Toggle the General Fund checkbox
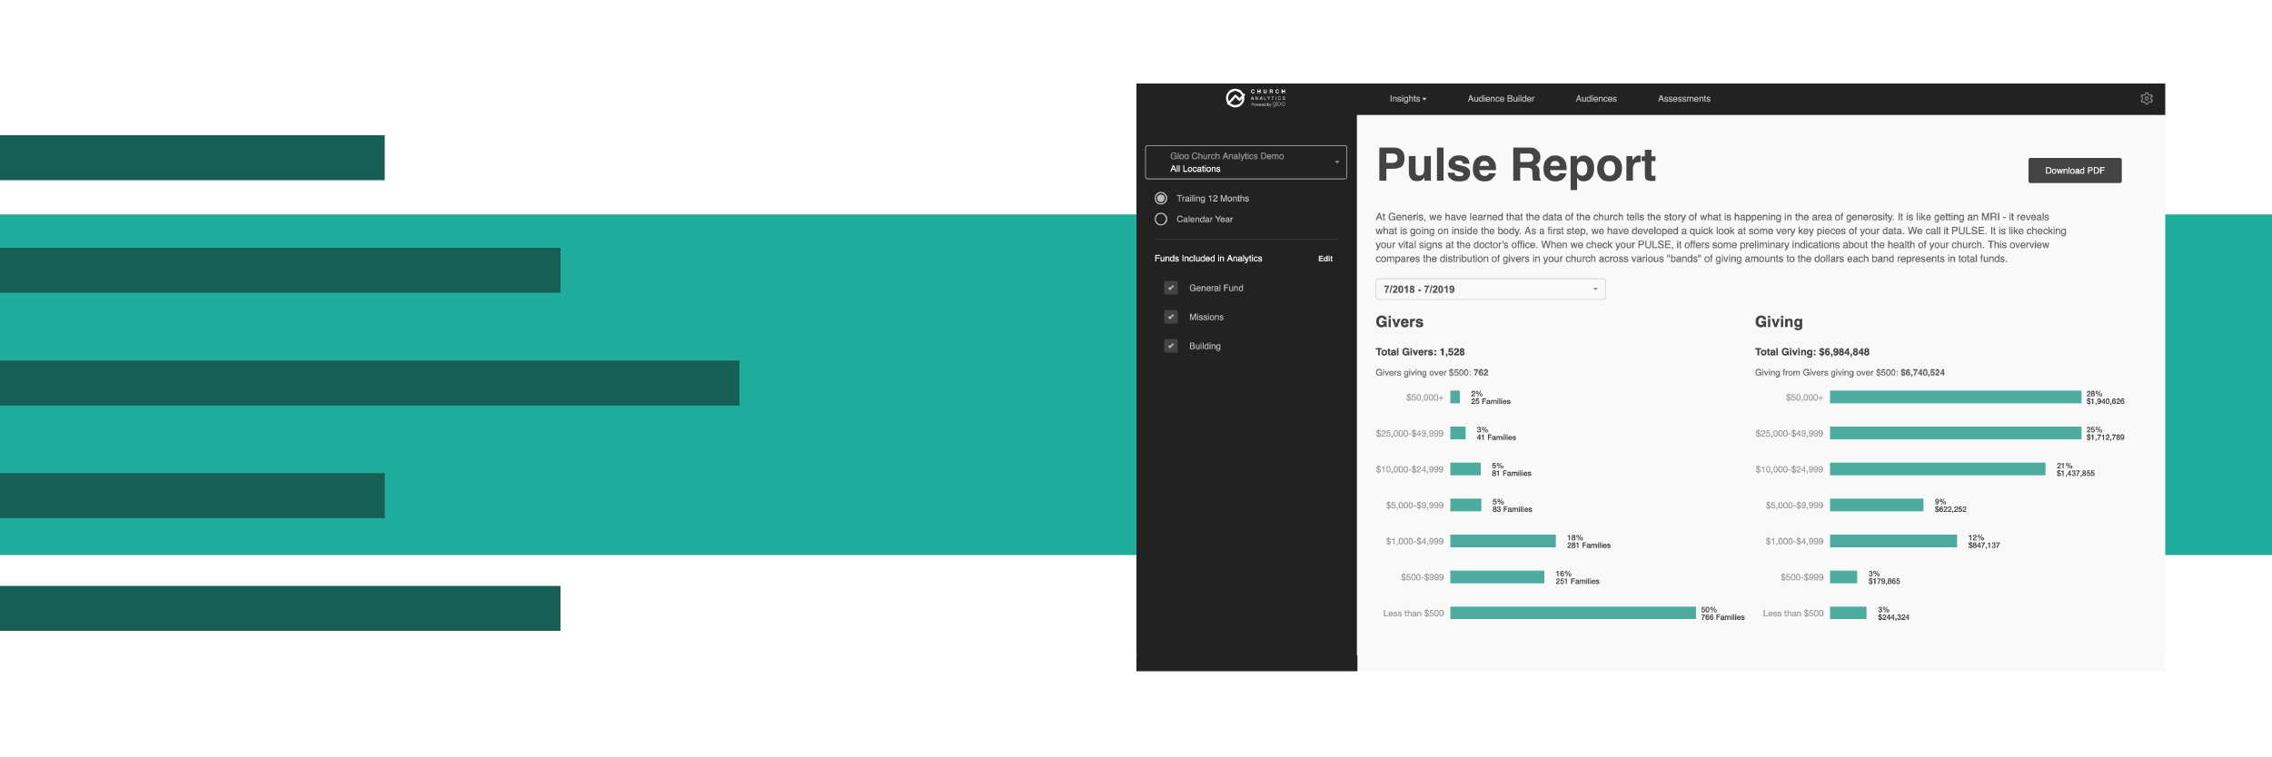 click(x=1171, y=288)
